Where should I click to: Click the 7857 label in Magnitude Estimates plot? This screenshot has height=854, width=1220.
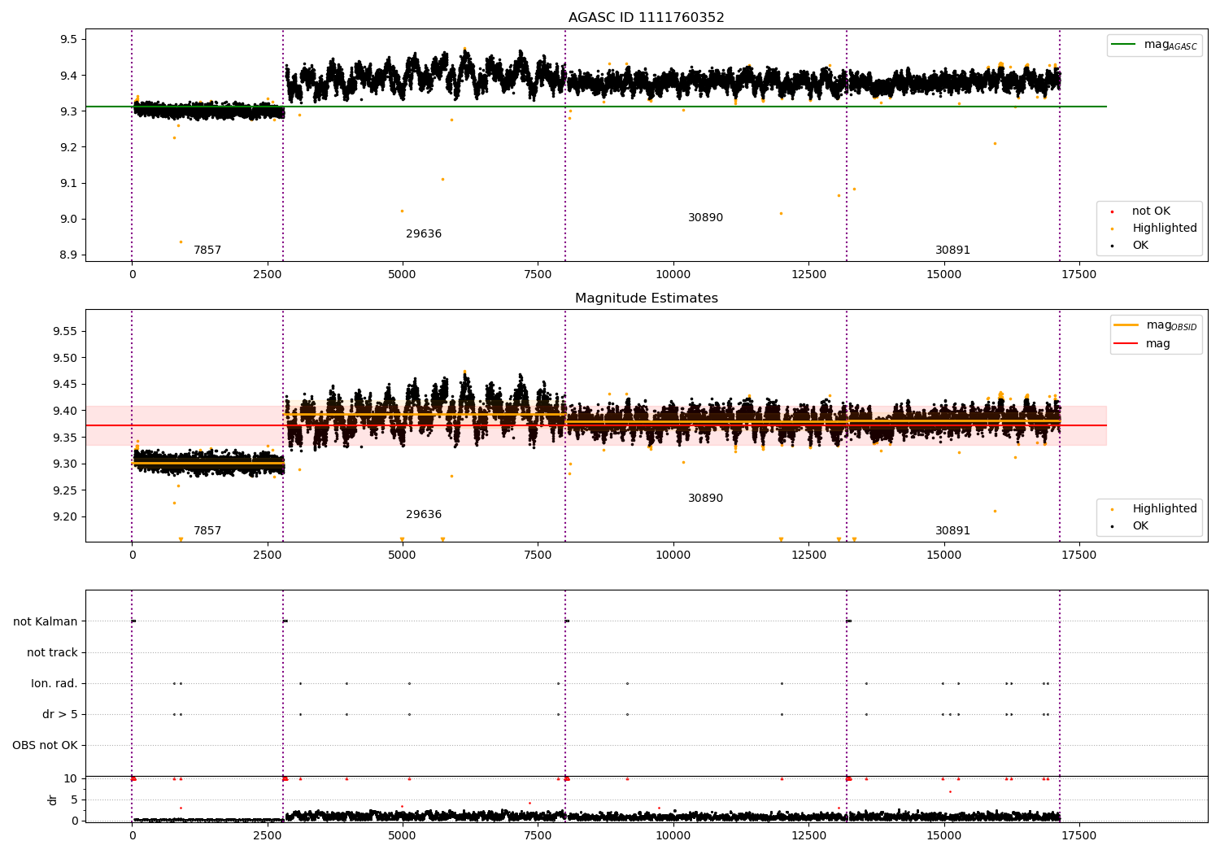coord(207,531)
